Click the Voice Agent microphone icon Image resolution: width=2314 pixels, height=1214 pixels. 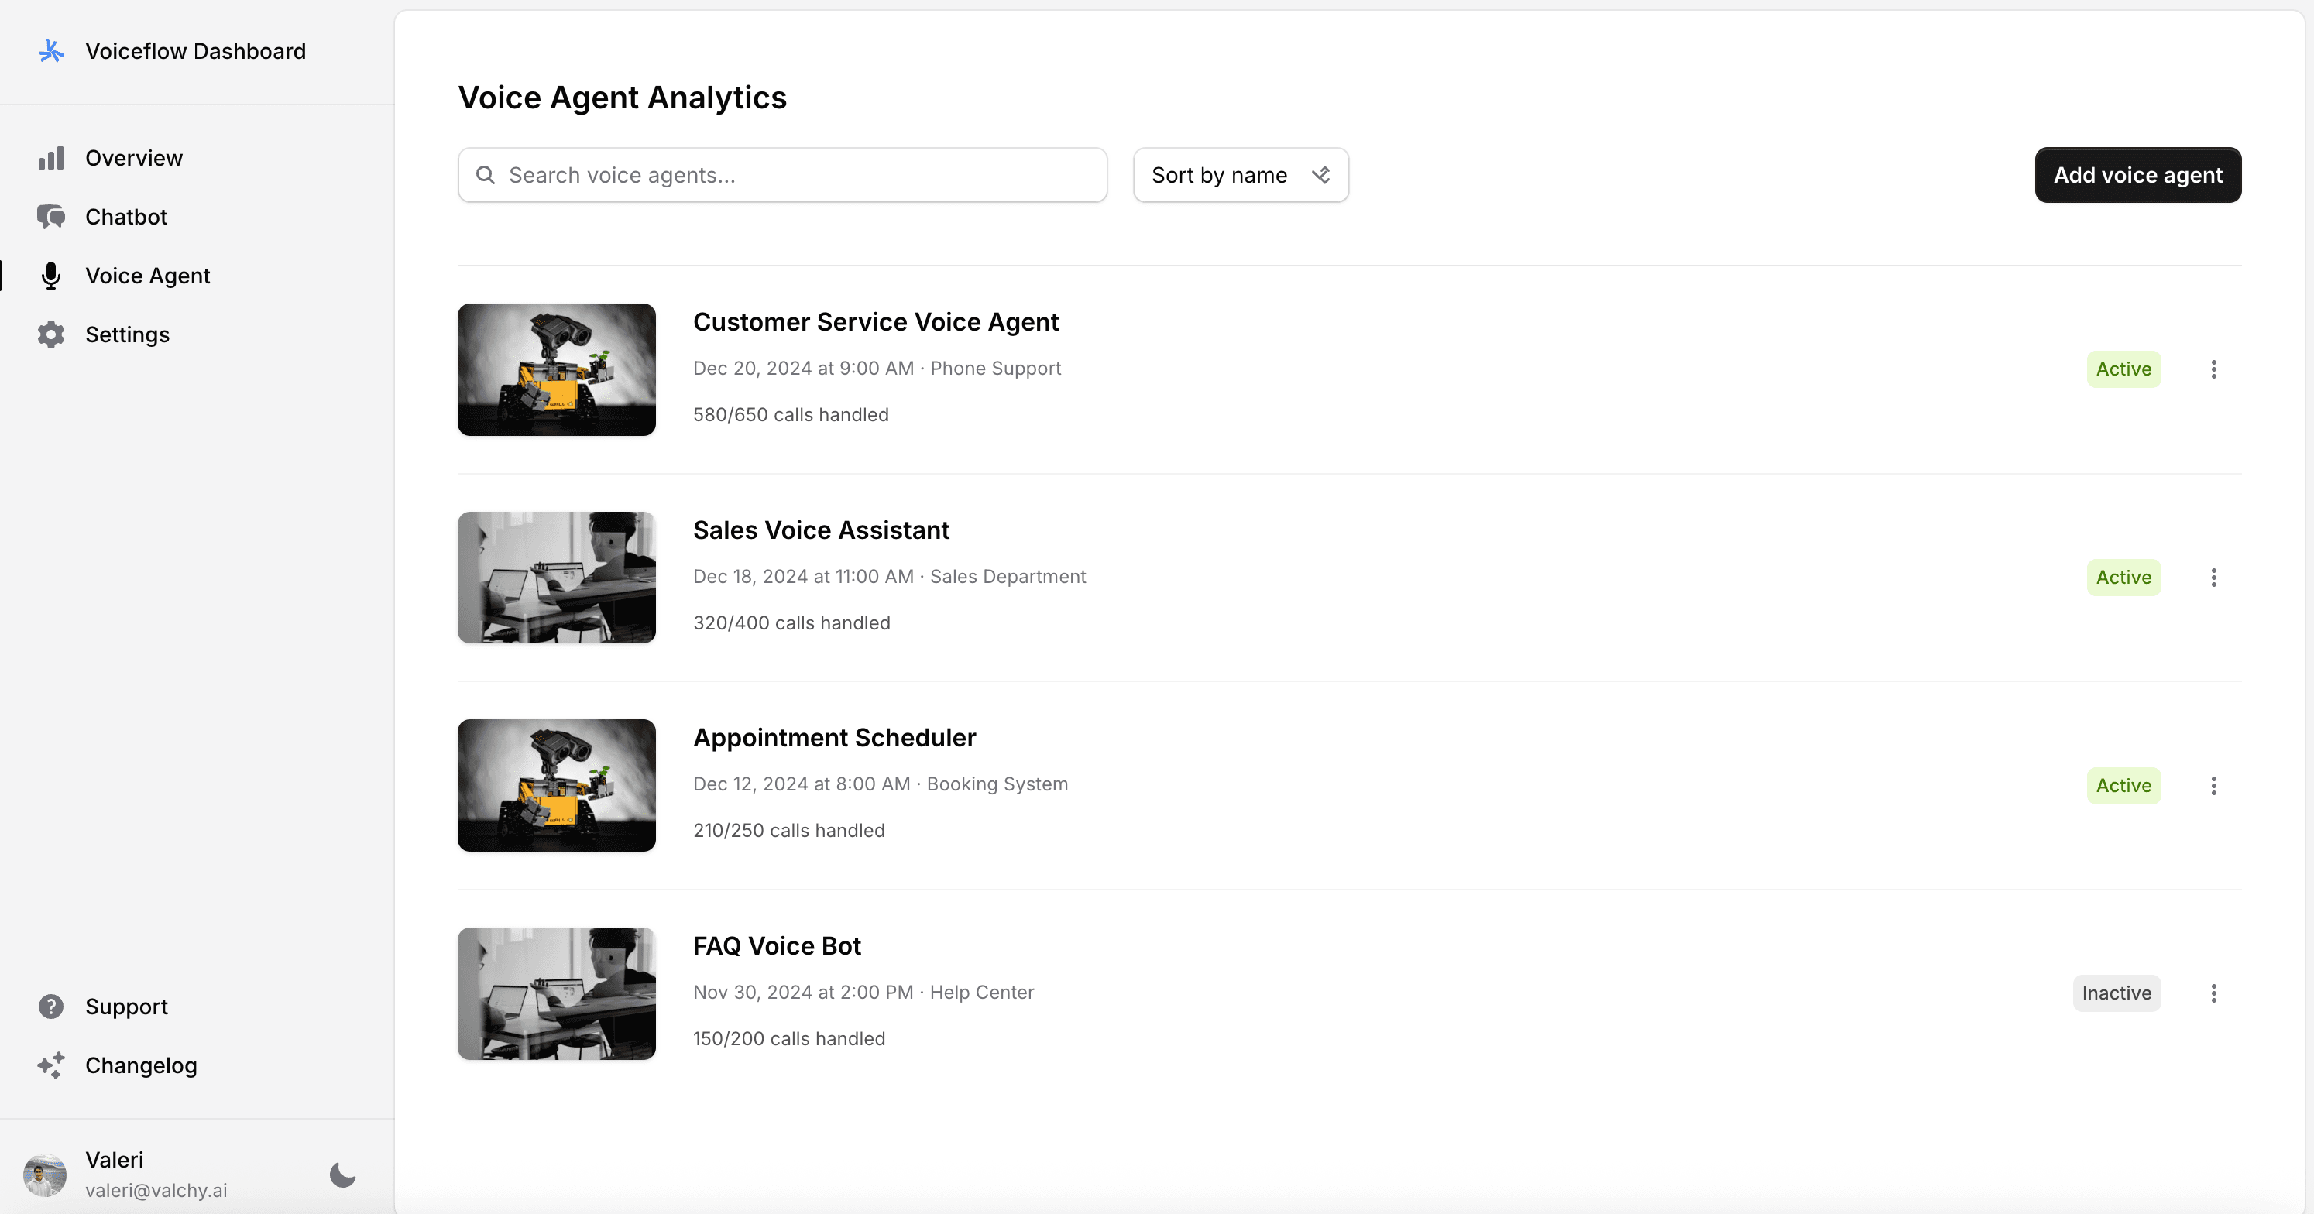(51, 276)
